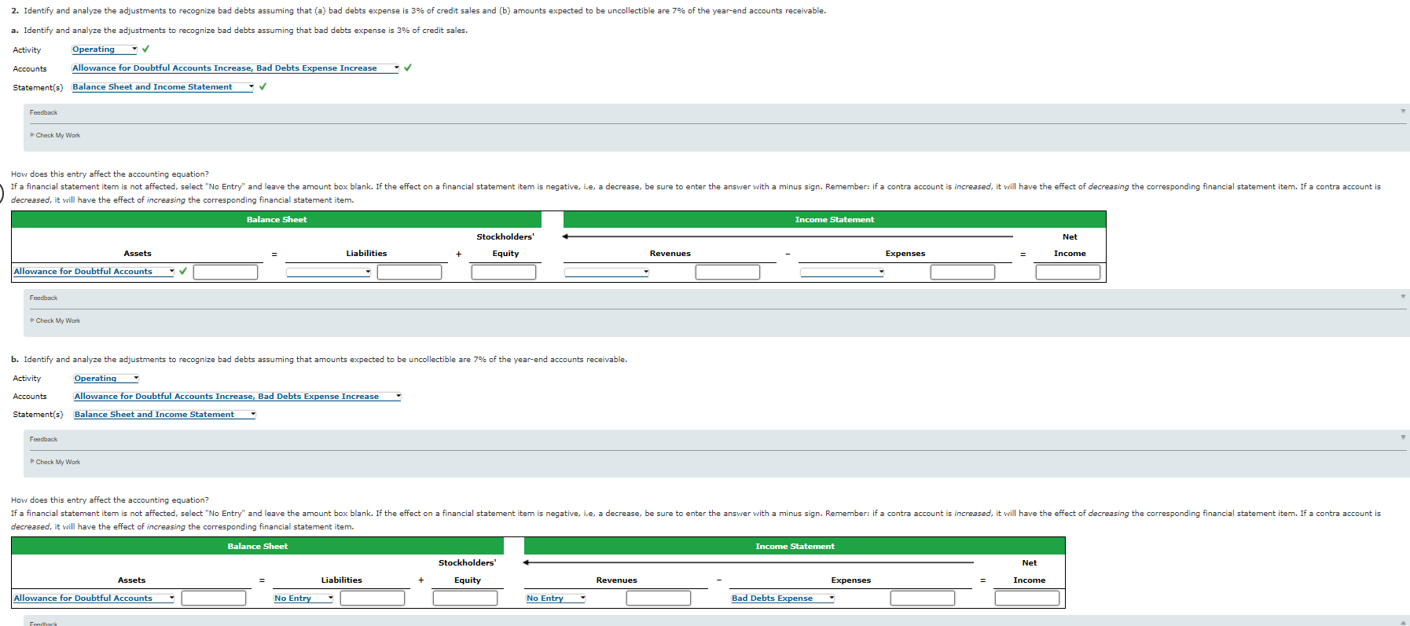Open the empty Expenses dropdown in part a's table
The height and width of the screenshot is (626, 1410).
(x=843, y=272)
